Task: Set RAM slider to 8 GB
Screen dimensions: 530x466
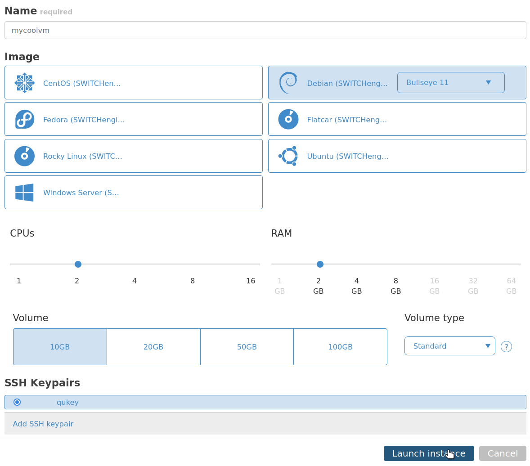Action: [395, 264]
